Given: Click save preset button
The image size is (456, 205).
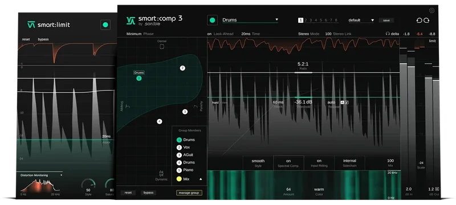Looking at the screenshot, I should 386,20.
